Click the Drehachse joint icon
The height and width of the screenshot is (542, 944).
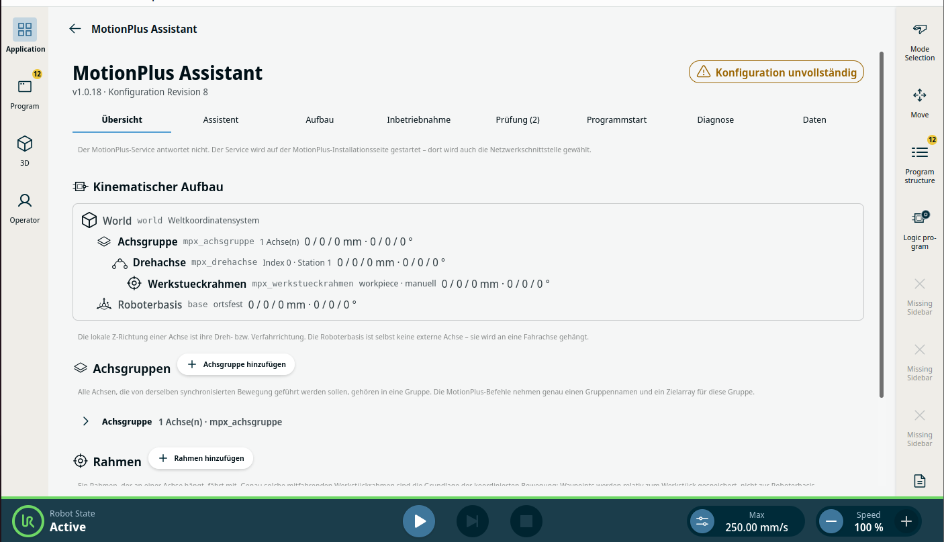(x=120, y=263)
